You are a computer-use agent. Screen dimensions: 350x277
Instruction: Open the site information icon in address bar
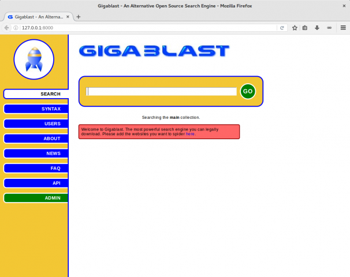16,28
